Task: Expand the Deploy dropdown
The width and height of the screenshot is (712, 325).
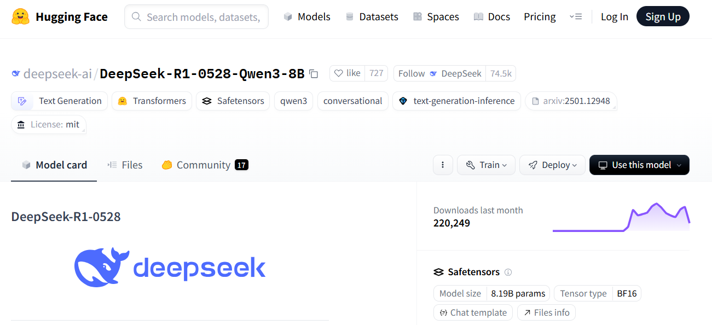Action: point(552,165)
